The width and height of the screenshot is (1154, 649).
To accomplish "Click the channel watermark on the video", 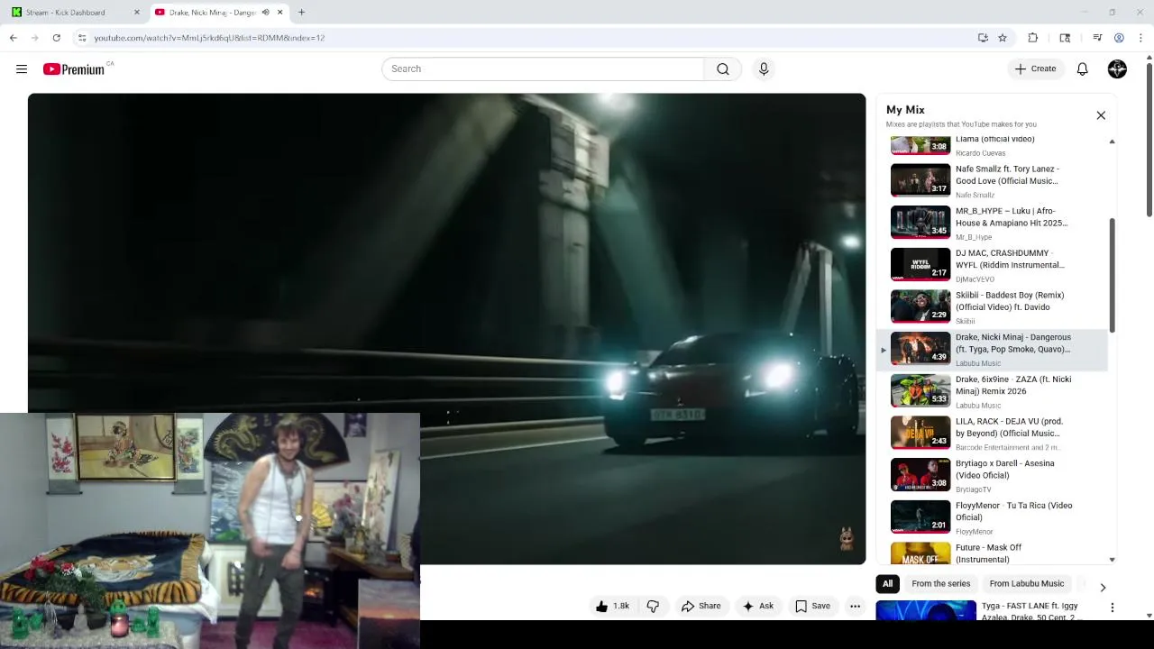I will 846,539.
